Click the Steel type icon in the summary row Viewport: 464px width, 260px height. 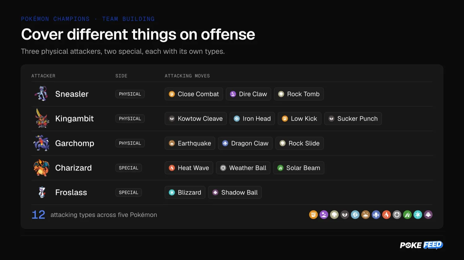pos(355,215)
